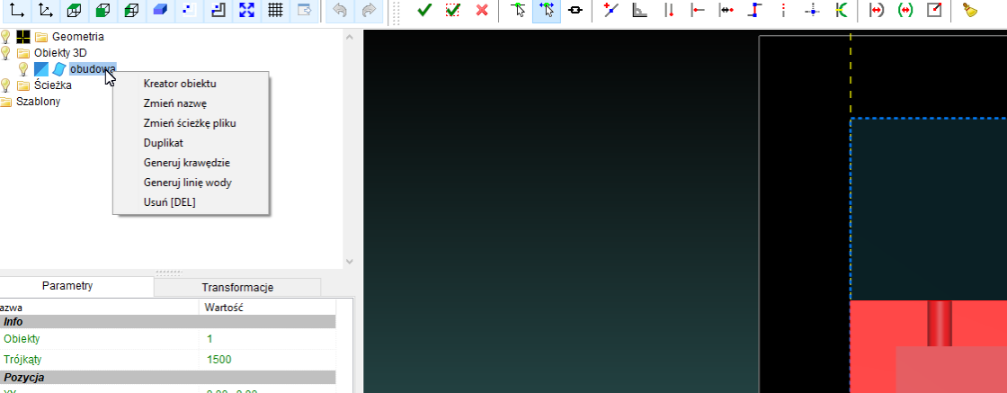Image resolution: width=1007 pixels, height=393 pixels.
Task: Toggle visibility lightbulb for Ścieżka
Action: coord(5,85)
